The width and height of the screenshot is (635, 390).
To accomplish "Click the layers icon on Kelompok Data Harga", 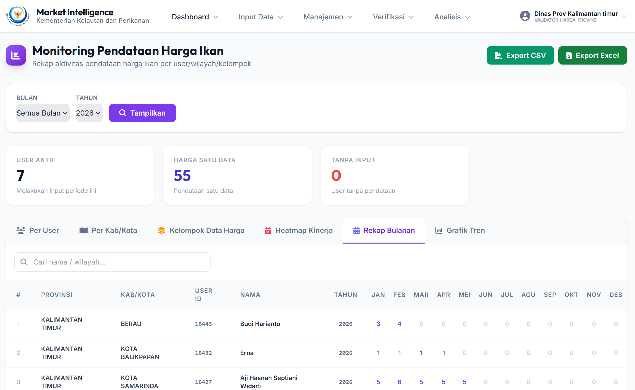I will pos(161,230).
